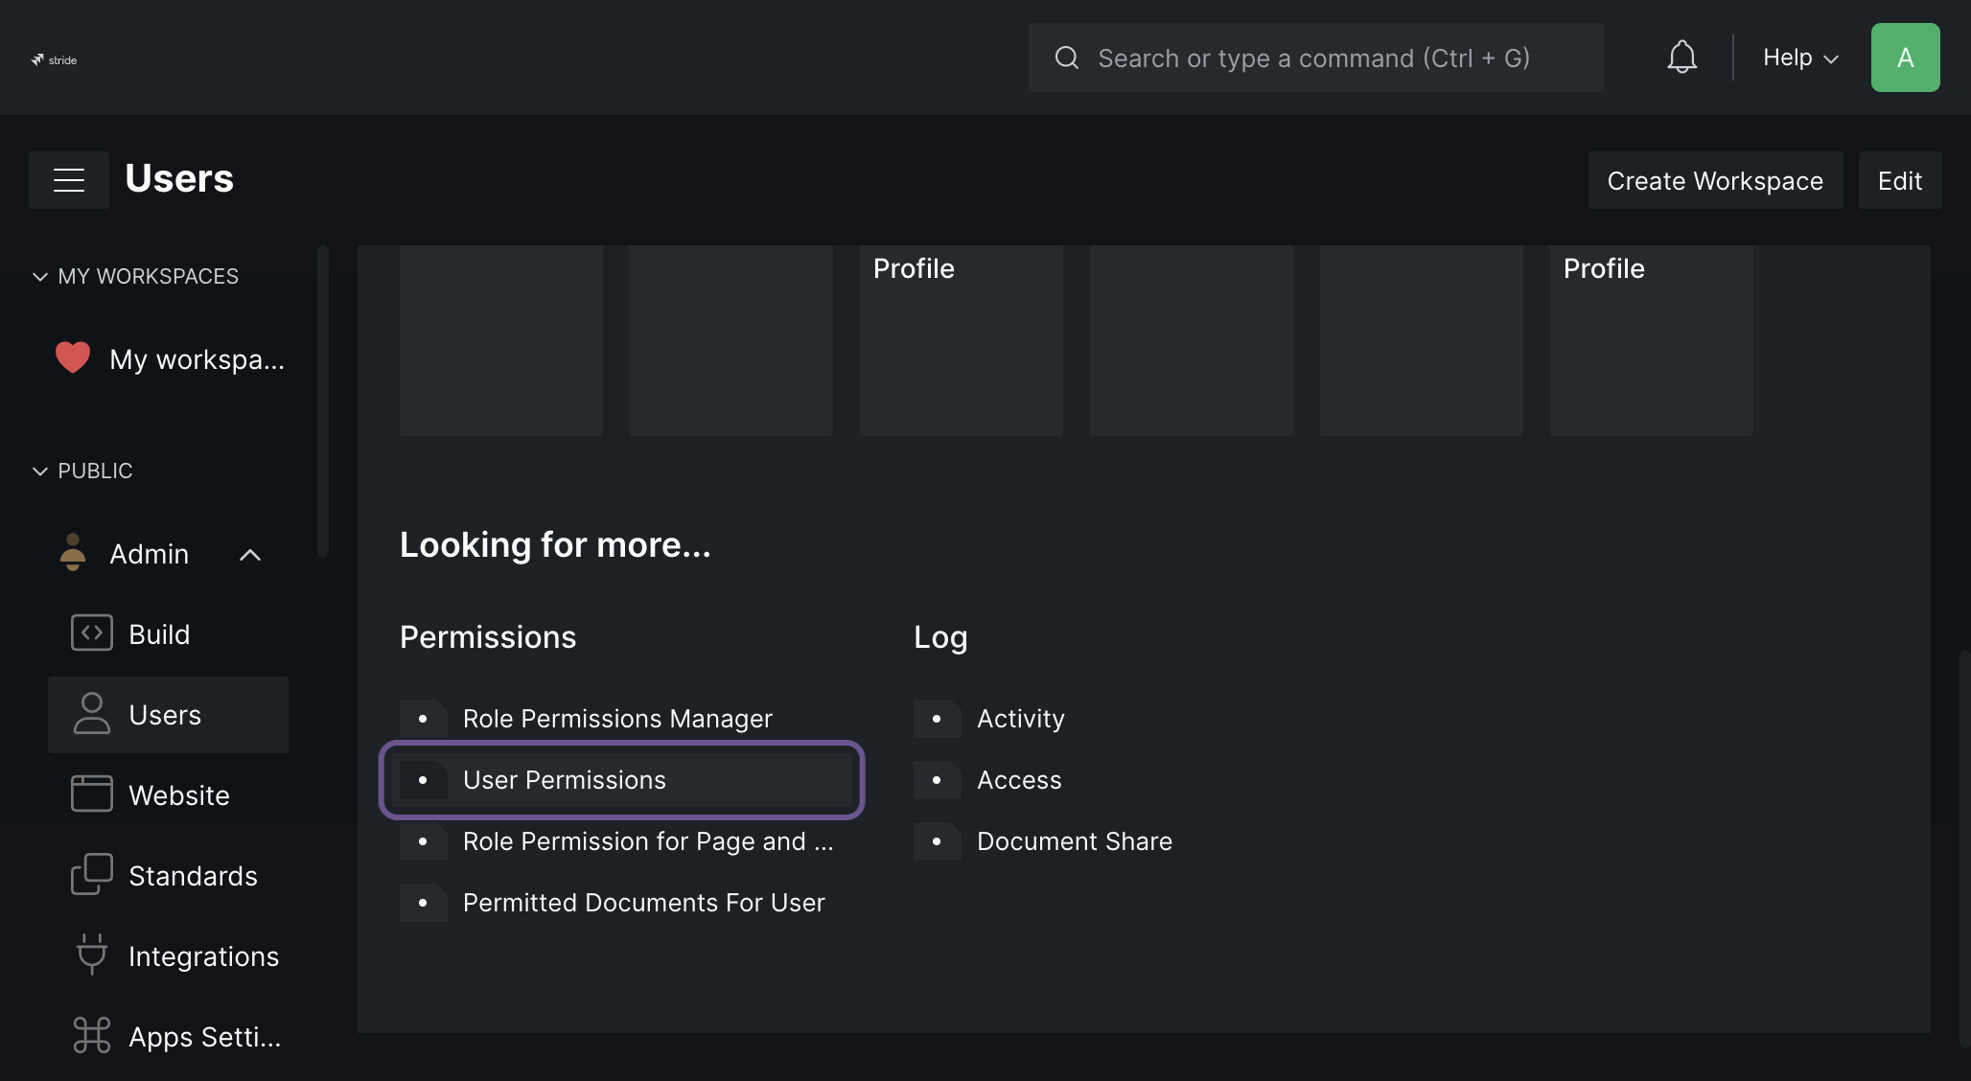Open the Help dropdown

point(1800,57)
